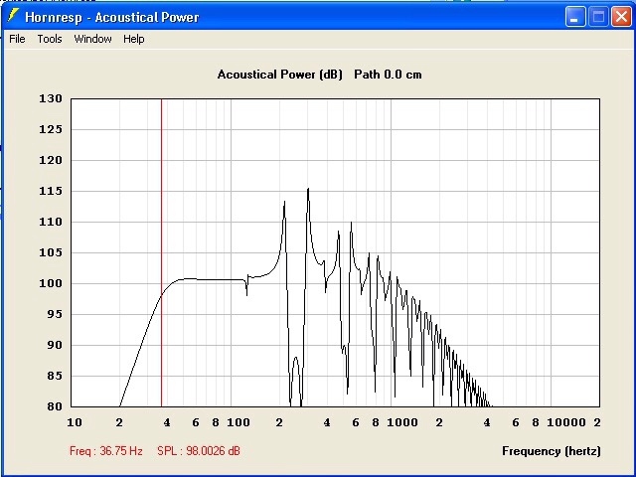Screen dimensions: 636x477
Task: Click the 'Path 0.0 cm' label
Action: tap(388, 75)
